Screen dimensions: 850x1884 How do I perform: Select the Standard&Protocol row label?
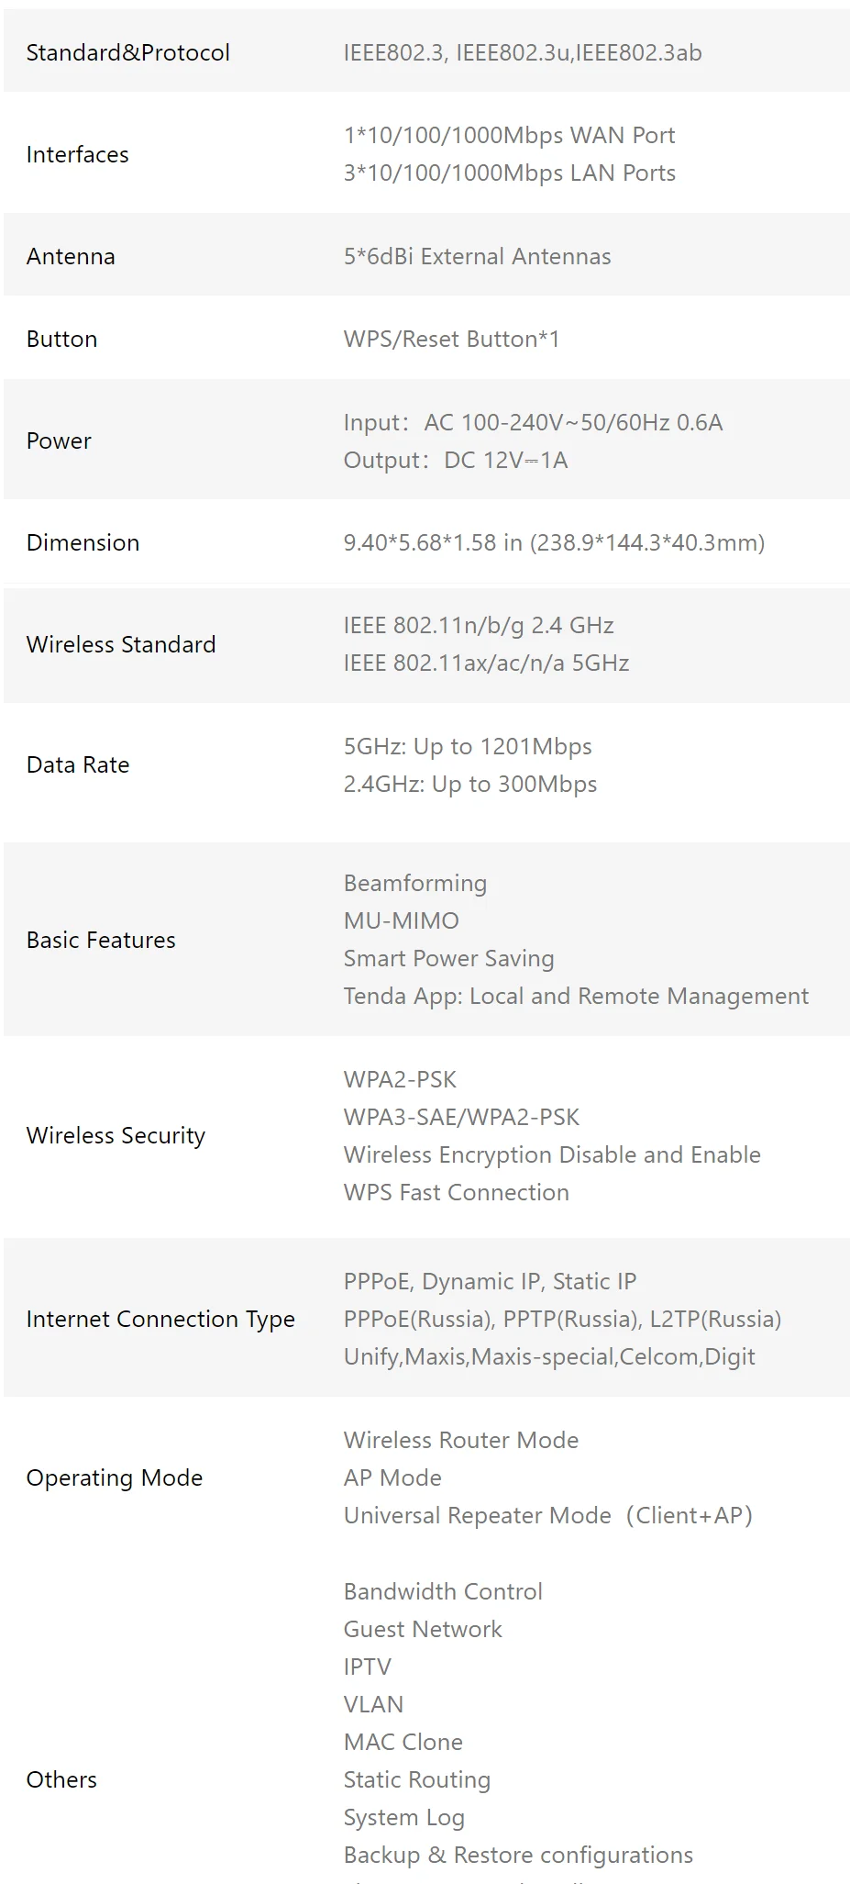pos(128,53)
